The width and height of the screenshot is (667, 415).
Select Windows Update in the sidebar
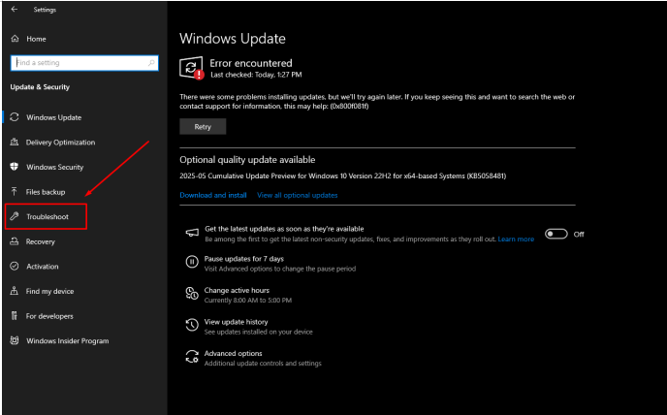pyautogui.click(x=53, y=117)
